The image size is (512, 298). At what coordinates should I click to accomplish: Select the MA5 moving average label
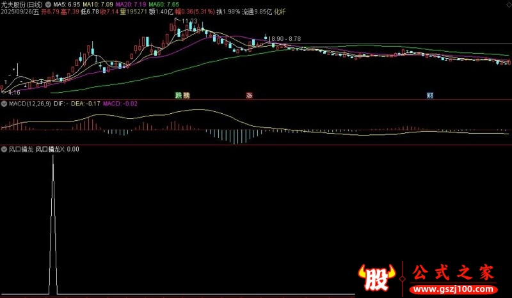coord(67,4)
